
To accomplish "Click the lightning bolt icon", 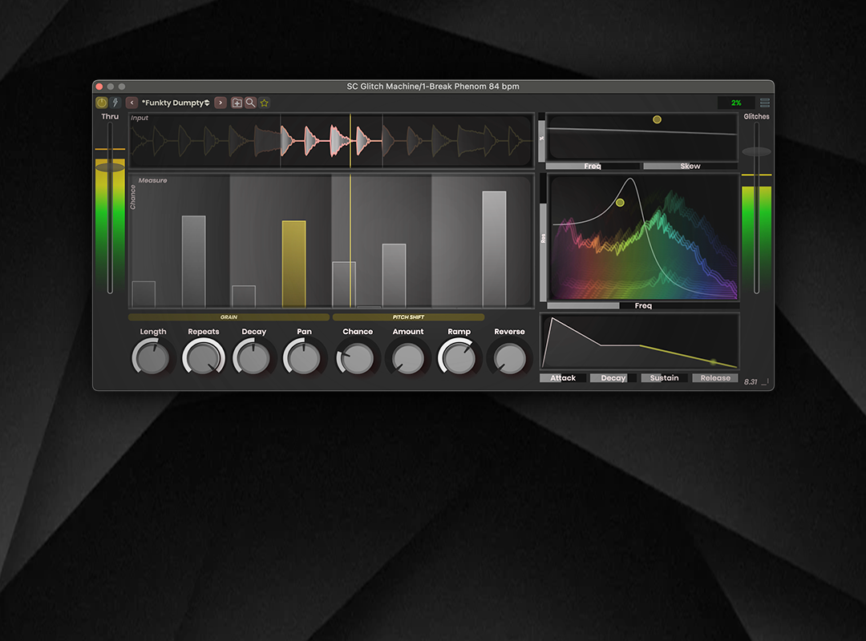I will pos(115,103).
